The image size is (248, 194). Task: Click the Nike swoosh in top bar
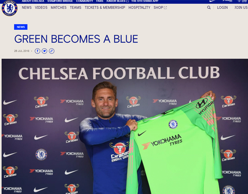[212, 1]
